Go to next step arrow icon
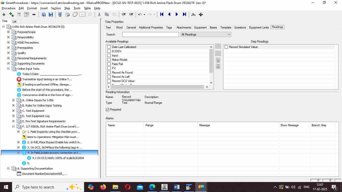This screenshot has width=342, height=192. coord(177,14)
